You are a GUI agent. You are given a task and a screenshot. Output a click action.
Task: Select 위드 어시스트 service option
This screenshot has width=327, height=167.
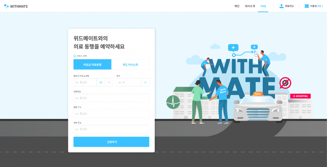(x=130, y=64)
